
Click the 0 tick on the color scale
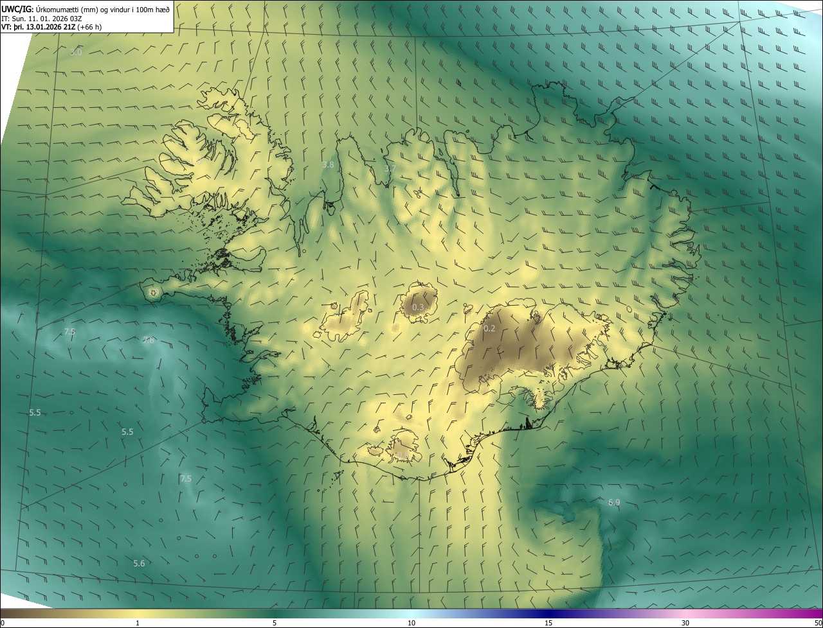coord(3,623)
